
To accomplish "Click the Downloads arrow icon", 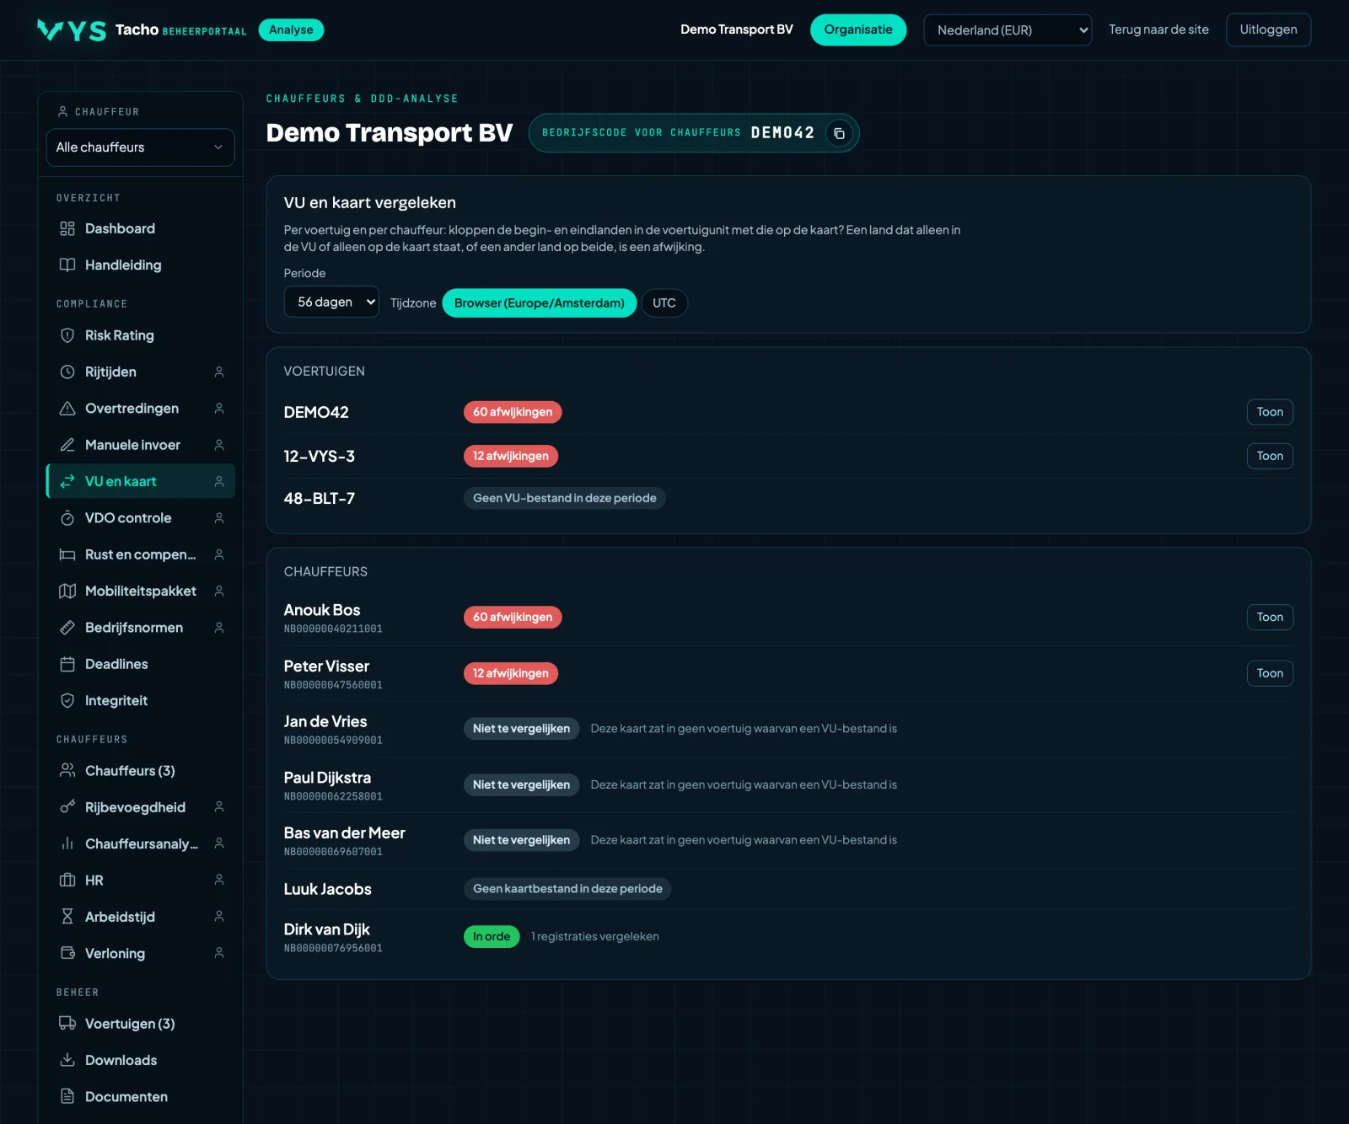I will [67, 1060].
